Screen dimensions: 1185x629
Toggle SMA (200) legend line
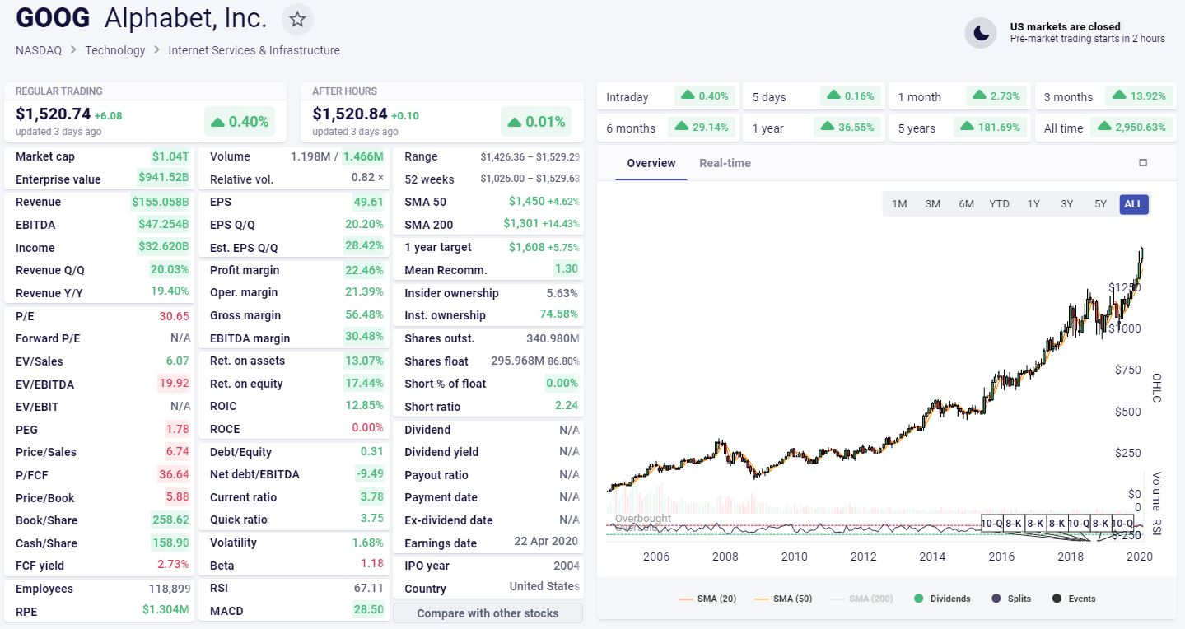(861, 599)
